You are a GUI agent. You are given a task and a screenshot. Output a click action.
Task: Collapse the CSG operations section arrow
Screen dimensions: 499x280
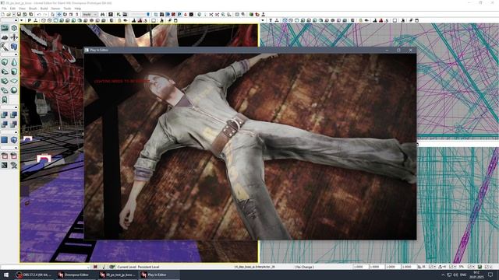16,107
